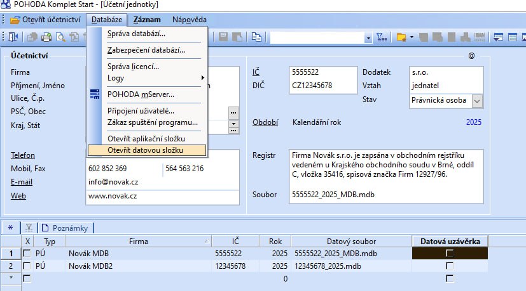Expand the arrow next to yellow folder icon
Image resolution: width=526 pixels, height=291 pixels.
pos(412,37)
